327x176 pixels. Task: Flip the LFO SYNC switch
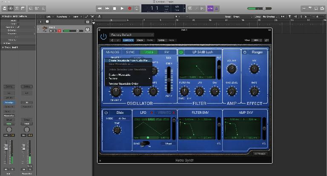coord(145,144)
